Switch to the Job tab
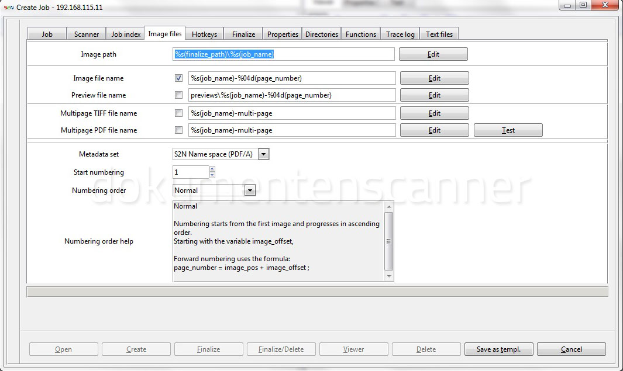 point(47,34)
